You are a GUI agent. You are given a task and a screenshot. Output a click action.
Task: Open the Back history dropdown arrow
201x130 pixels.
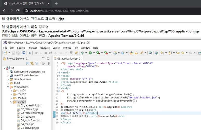pyautogui.click(x=187, y=53)
